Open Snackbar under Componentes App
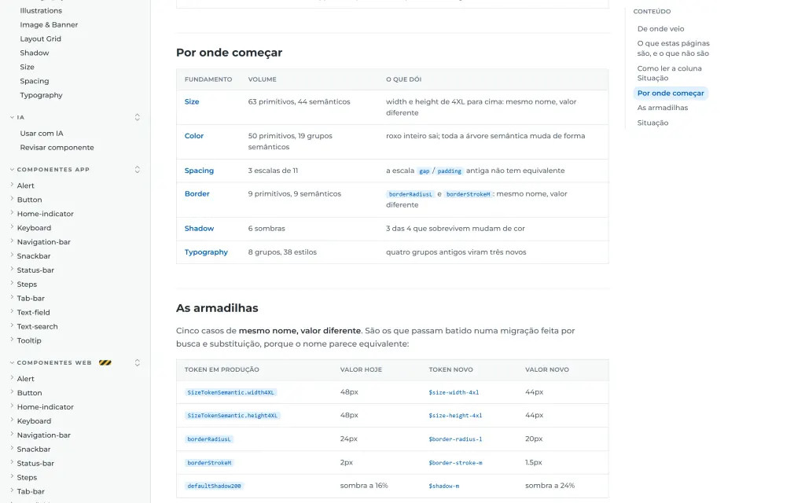 [33, 256]
